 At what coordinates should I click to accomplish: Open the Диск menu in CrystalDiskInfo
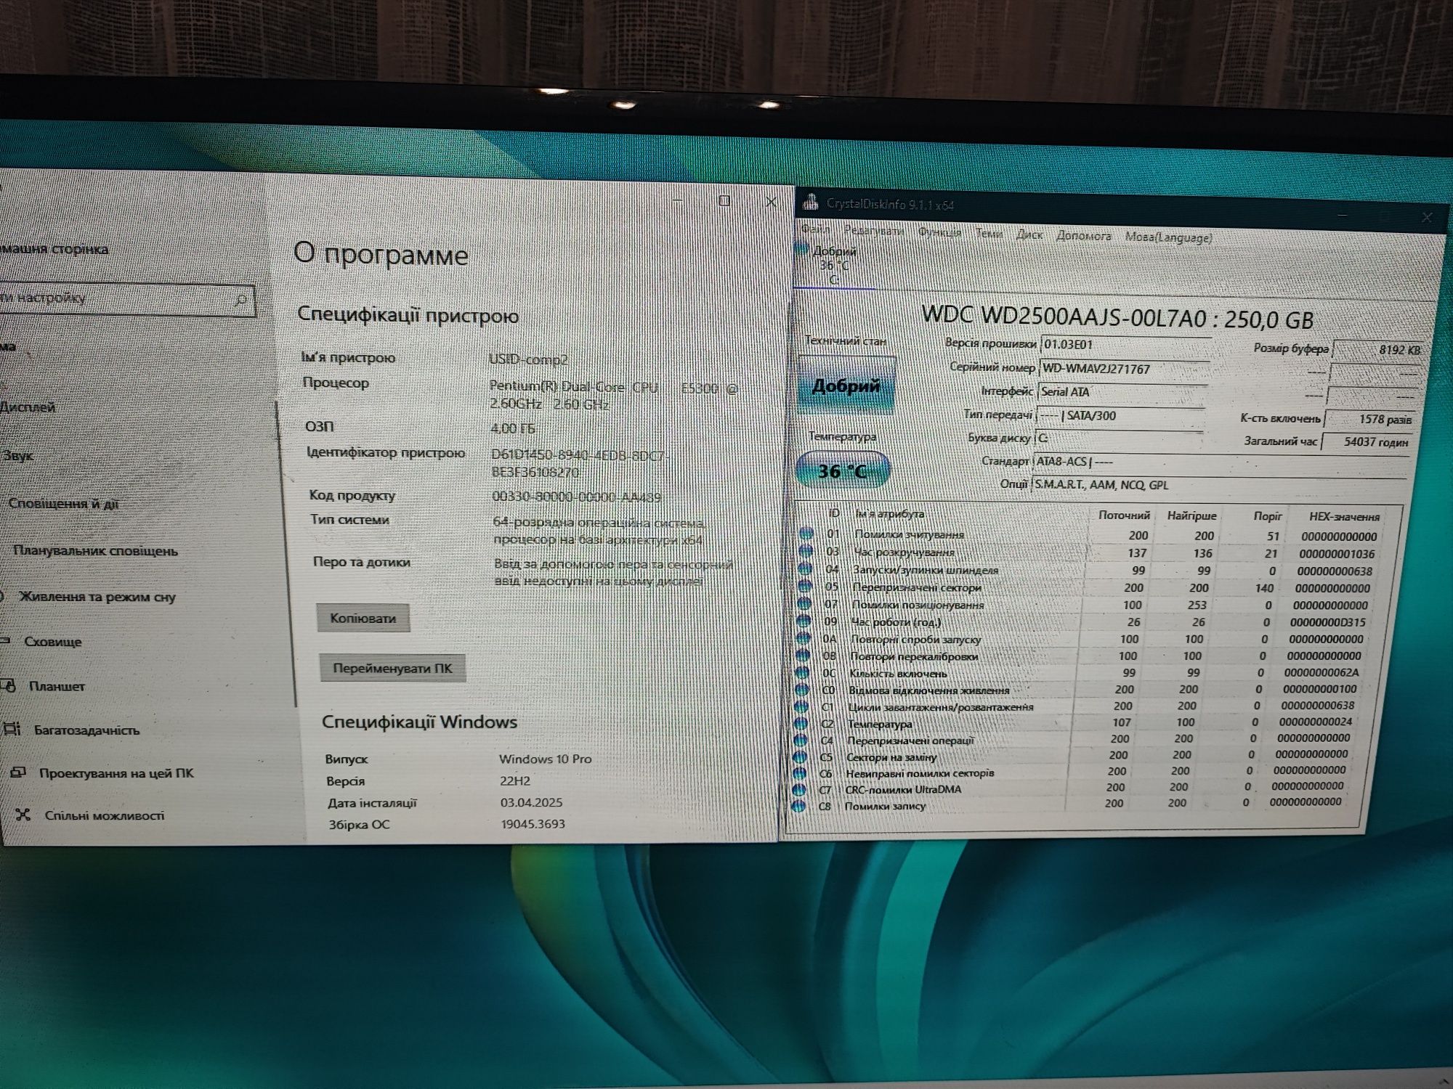1029,234
